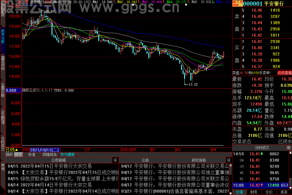This screenshot has height=195, width=292.
Task: Click the 细 detail button
Action: [289, 148]
